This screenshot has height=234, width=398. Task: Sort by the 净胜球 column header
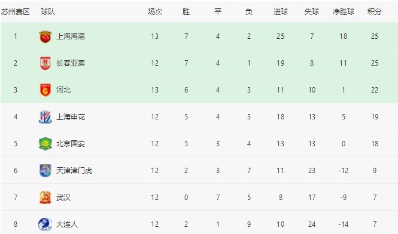pos(343,12)
